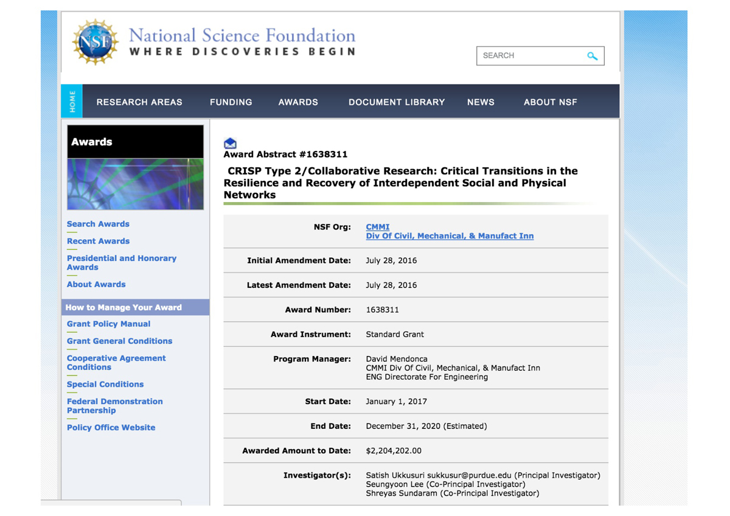
Task: Click the Award Instrument field label
Action: [311, 334]
